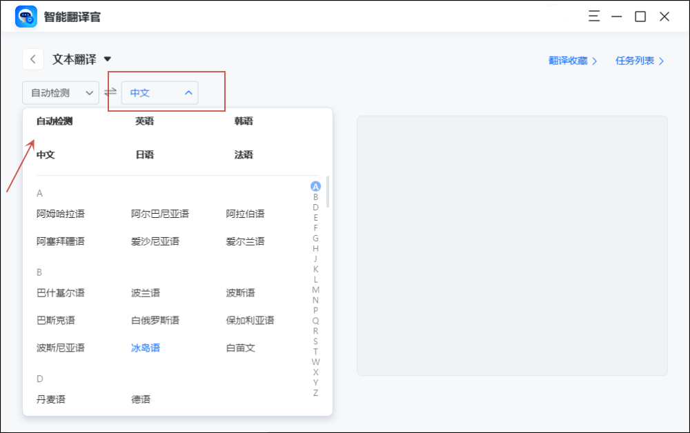Screen dimensions: 690x433
Task: Jump to letter Z in the alphabet index
Action: [x=315, y=392]
